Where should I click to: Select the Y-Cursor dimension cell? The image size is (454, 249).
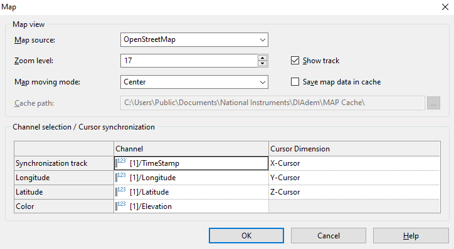(354, 178)
